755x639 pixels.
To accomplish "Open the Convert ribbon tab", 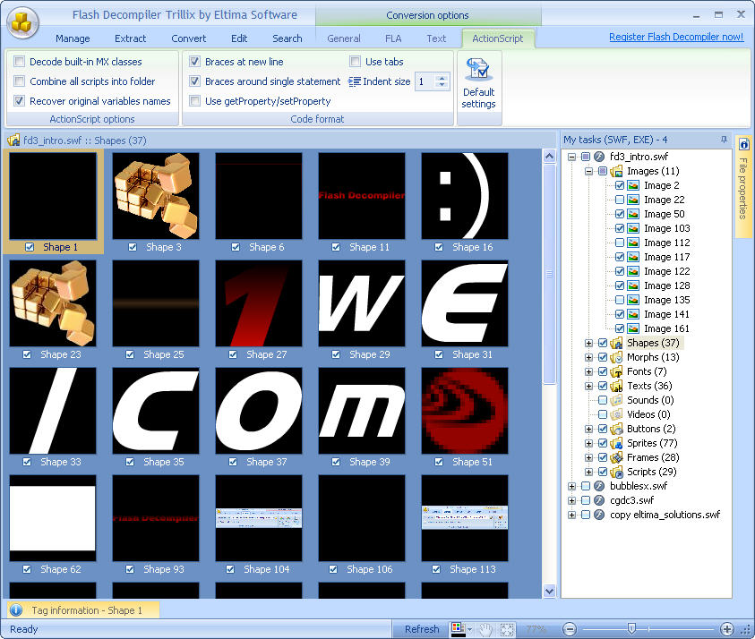I will (189, 38).
